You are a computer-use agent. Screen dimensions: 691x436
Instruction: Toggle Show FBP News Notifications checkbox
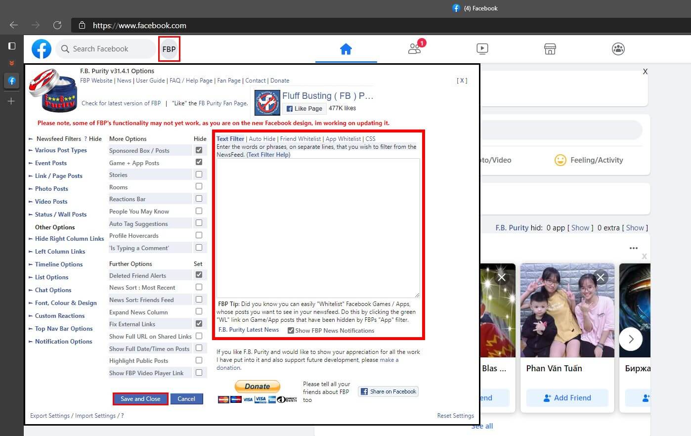(291, 331)
